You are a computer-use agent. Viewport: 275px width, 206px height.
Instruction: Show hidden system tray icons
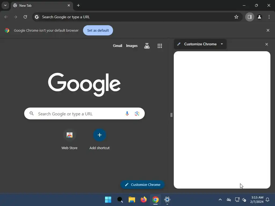(x=220, y=200)
